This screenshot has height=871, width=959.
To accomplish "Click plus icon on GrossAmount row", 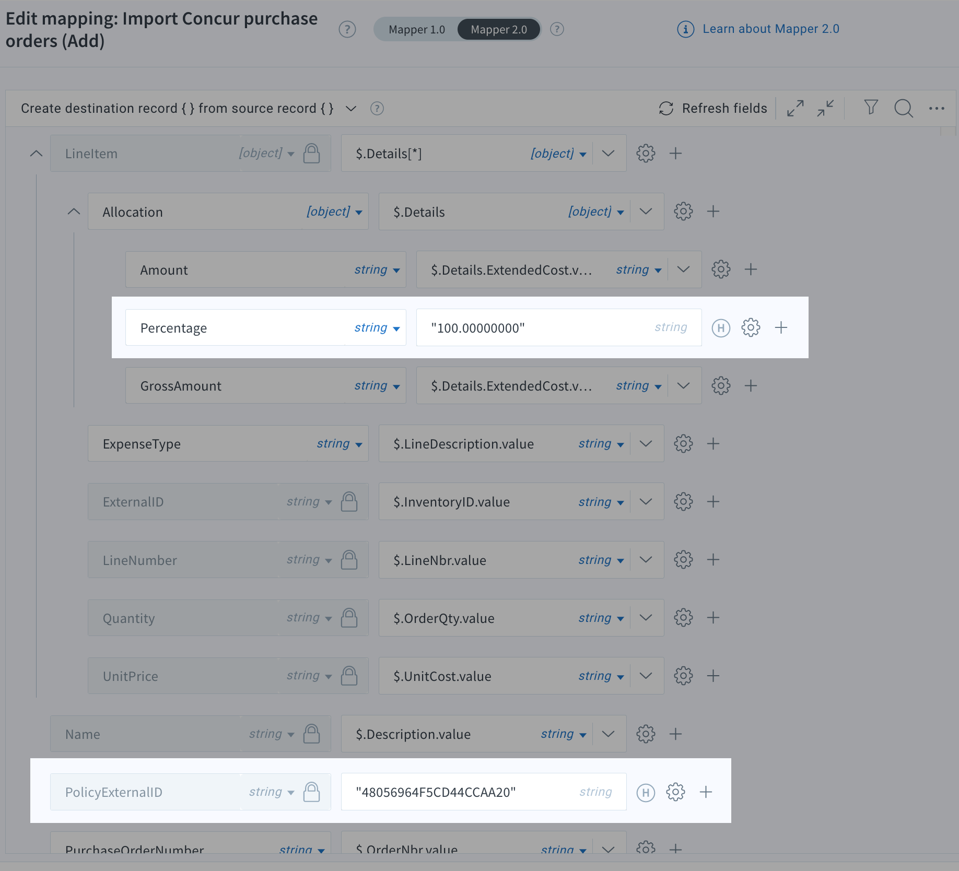I will tap(751, 386).
